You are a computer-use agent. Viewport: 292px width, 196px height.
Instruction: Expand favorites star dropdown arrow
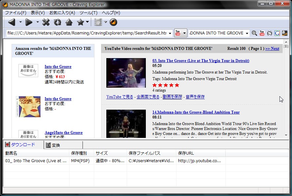87,22
